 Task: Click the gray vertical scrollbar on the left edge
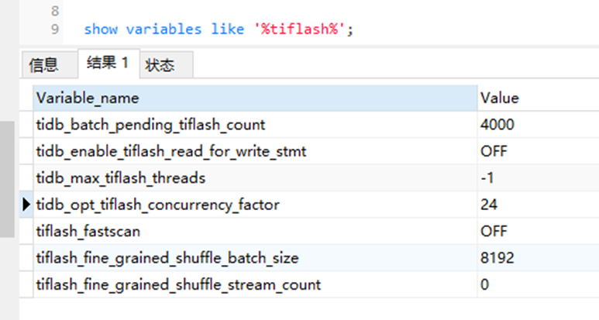(7, 178)
